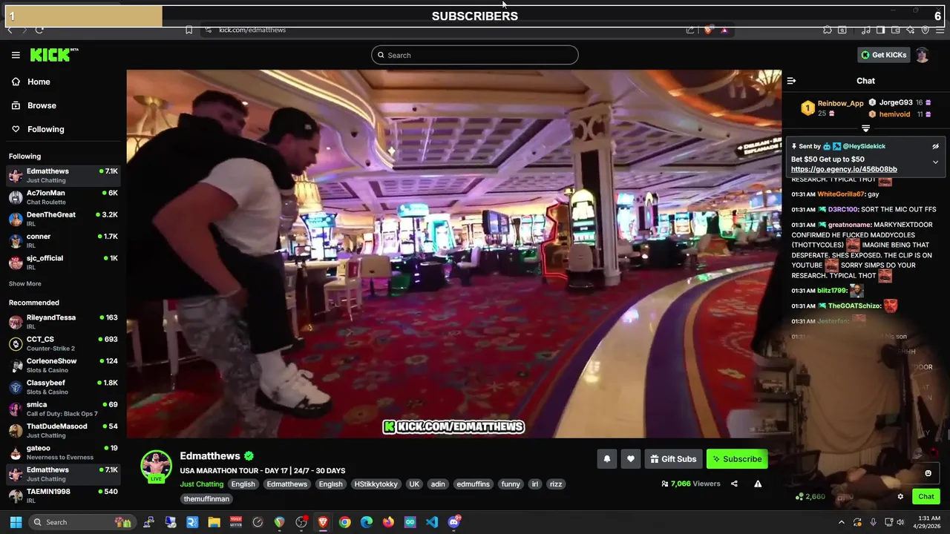Open Classybeef recommended channel

coord(63,387)
